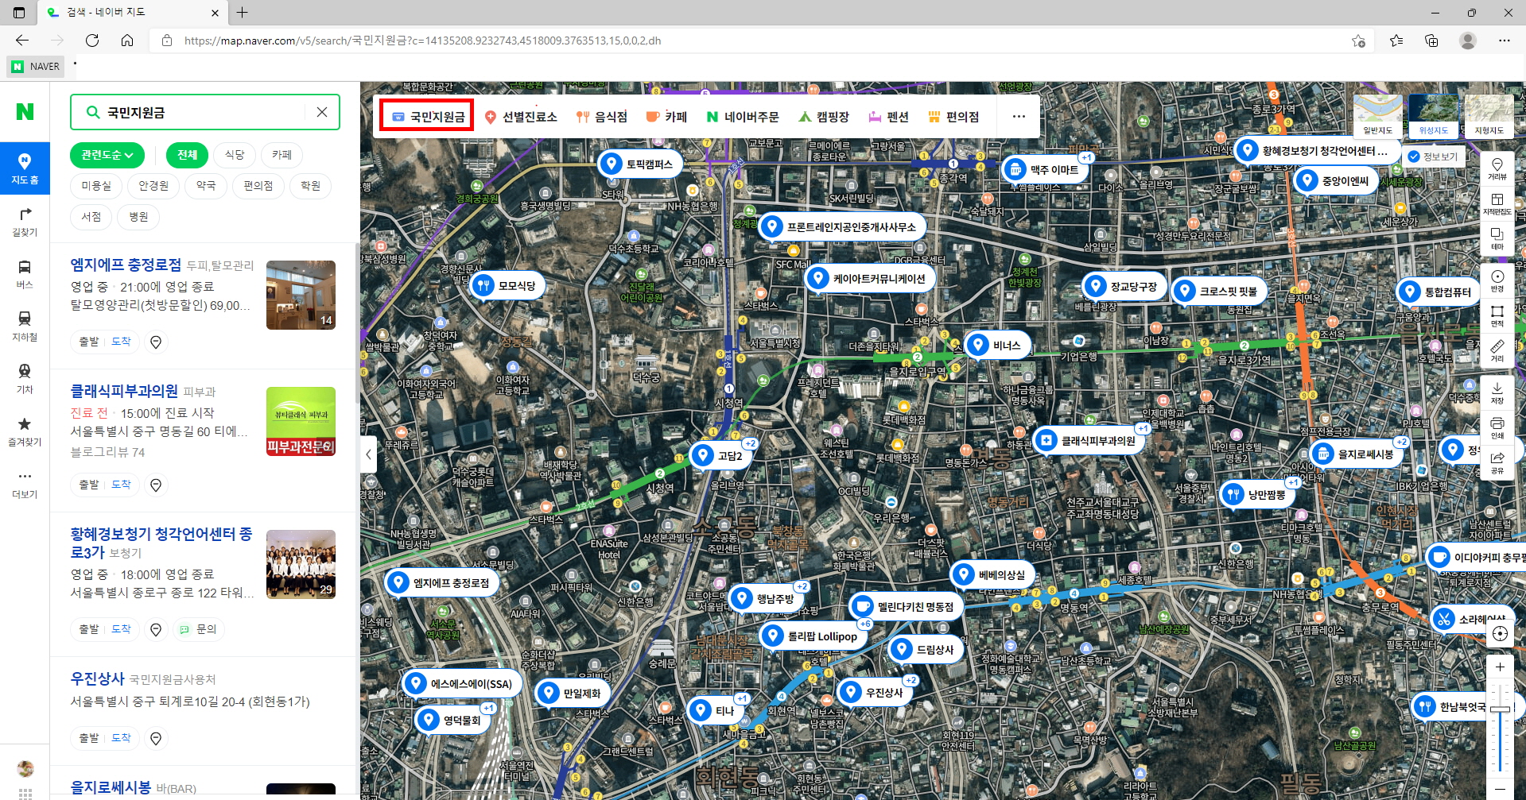Click the 토픽캠퍼스 map marker
Viewport: 1526px width, 800px height.
click(639, 164)
